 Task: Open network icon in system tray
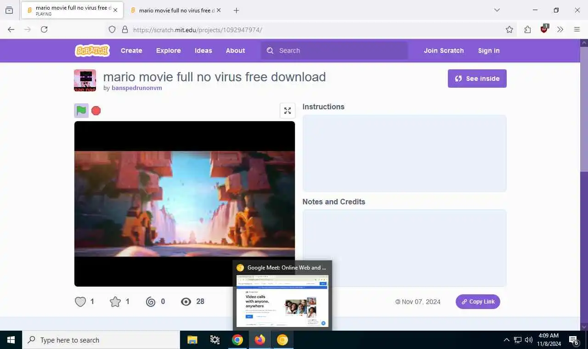[x=518, y=340]
